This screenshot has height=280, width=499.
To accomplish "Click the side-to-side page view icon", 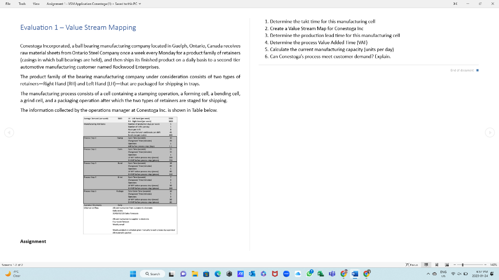I will (426, 265).
